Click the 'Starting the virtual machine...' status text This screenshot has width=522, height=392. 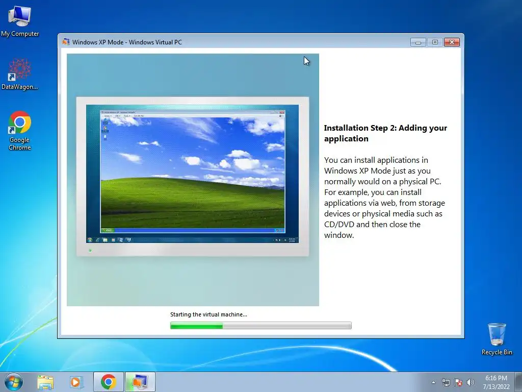(208, 314)
